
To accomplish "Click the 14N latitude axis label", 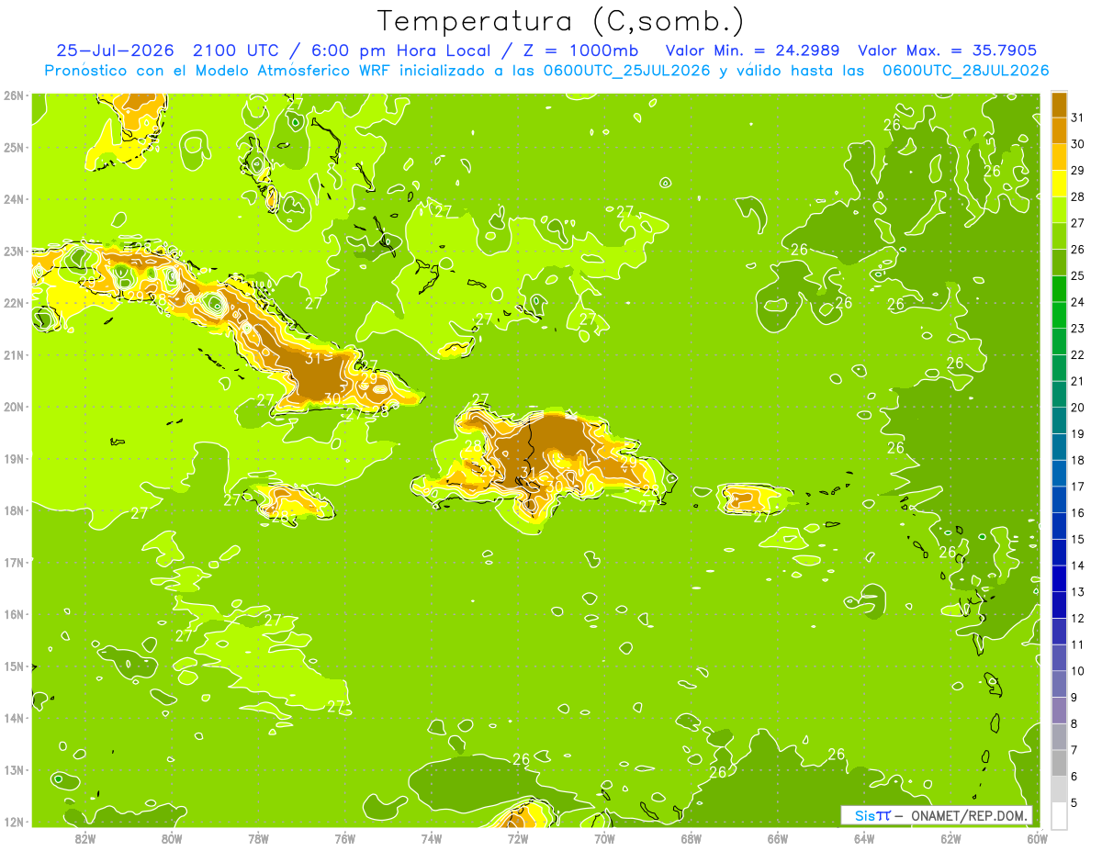I will [13, 718].
